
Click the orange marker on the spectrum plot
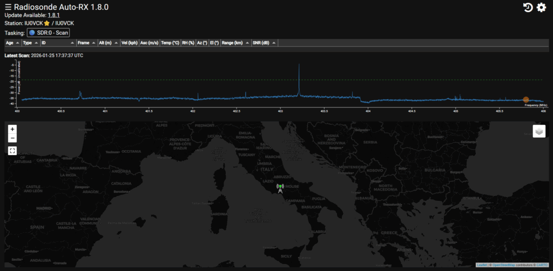[526, 100]
